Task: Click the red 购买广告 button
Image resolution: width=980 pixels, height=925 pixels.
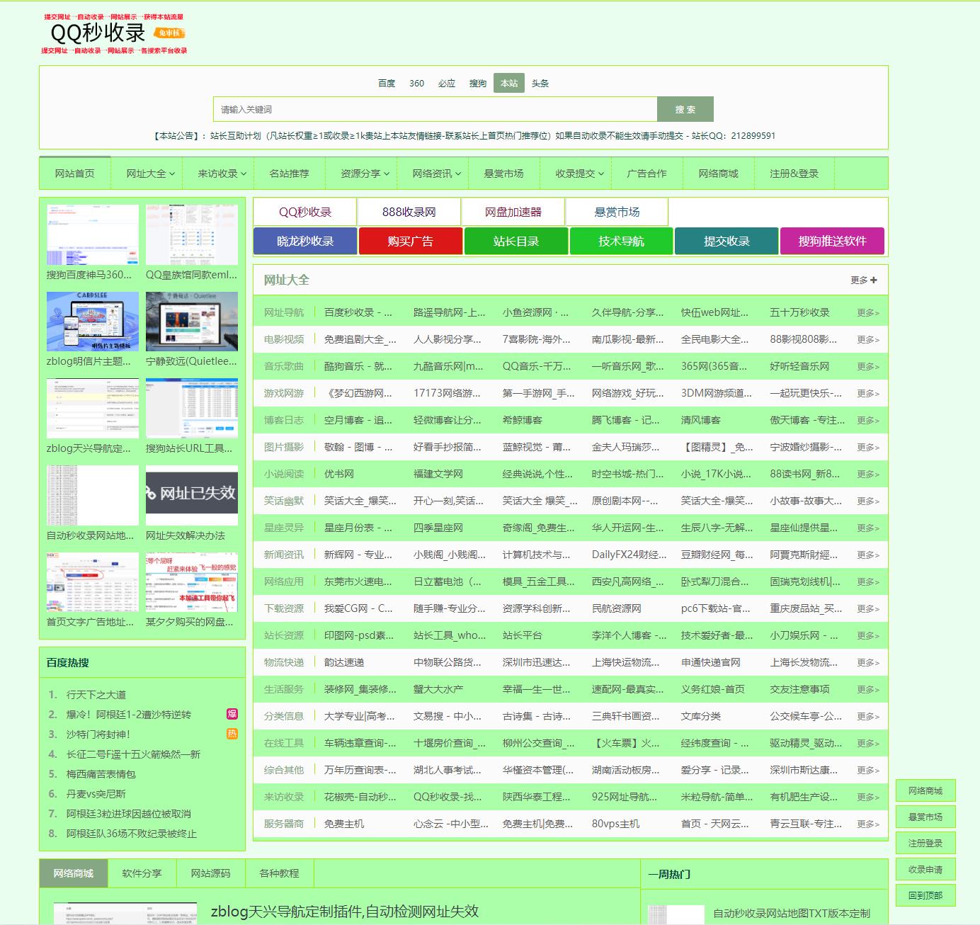Action: point(411,241)
